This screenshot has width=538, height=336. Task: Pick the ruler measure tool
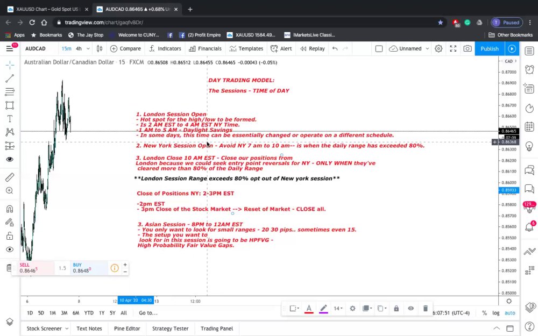click(x=10, y=177)
